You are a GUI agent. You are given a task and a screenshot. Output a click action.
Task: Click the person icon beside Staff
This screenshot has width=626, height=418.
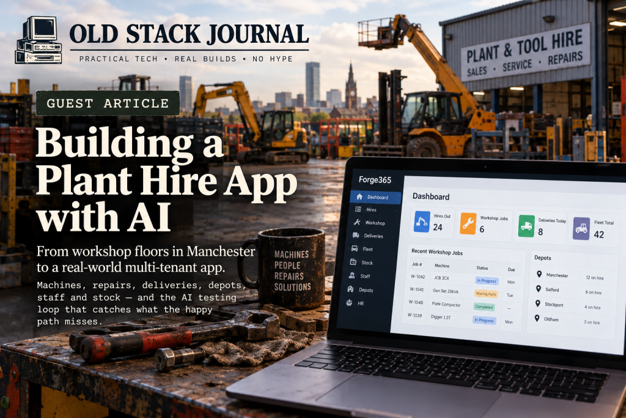pyautogui.click(x=352, y=275)
